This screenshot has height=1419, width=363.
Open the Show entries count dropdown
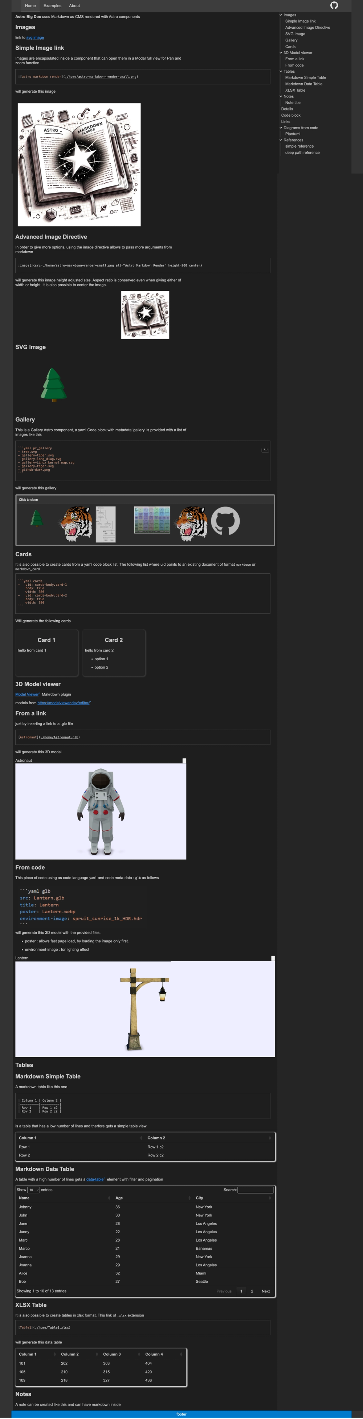33,1189
